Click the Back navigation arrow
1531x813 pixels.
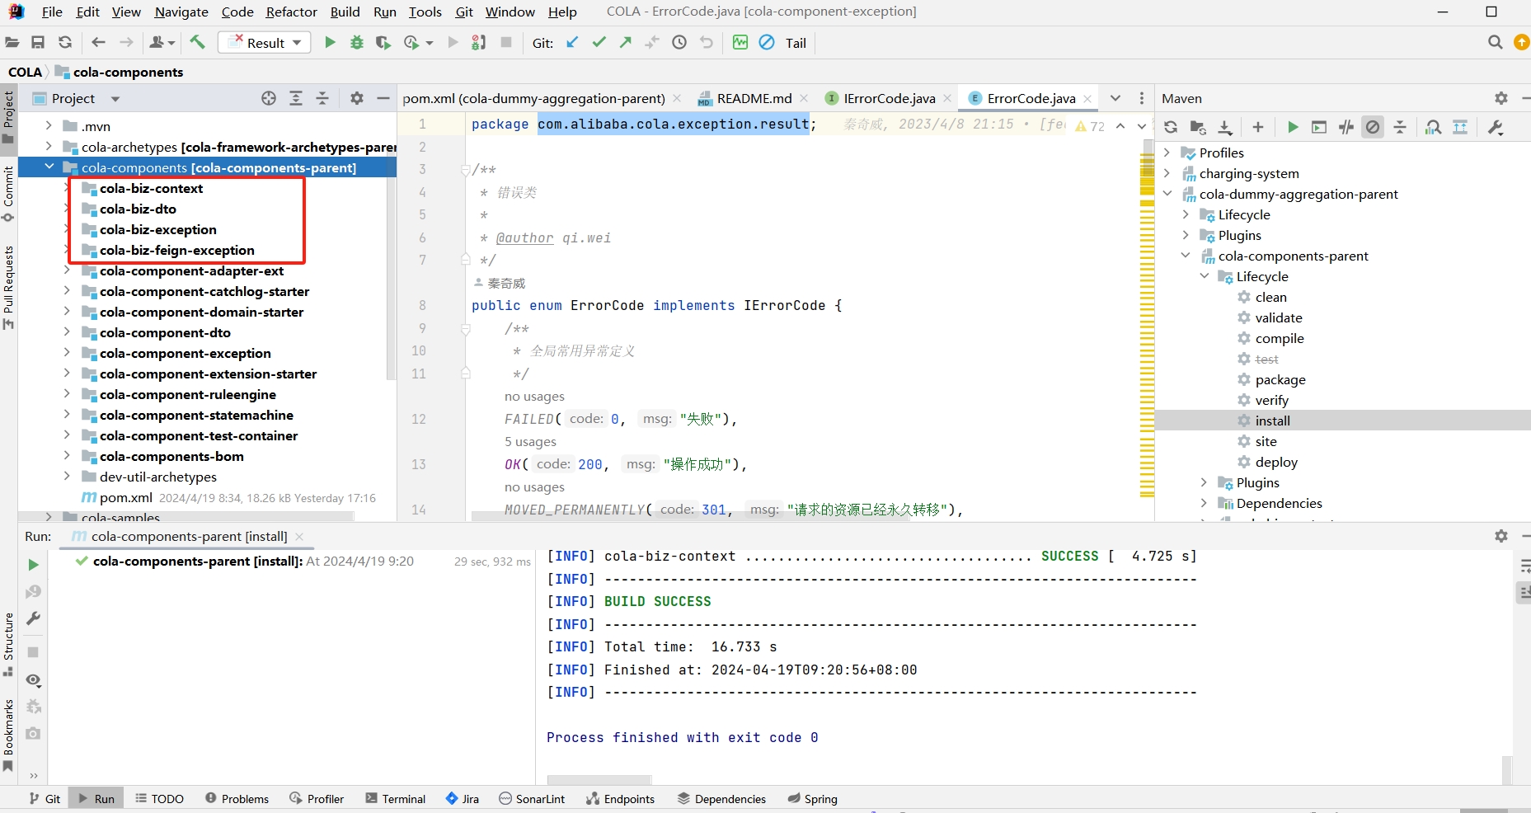click(99, 42)
